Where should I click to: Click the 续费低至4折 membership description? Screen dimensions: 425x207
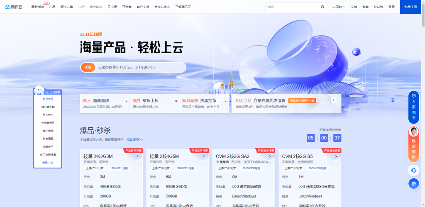coord(261,107)
